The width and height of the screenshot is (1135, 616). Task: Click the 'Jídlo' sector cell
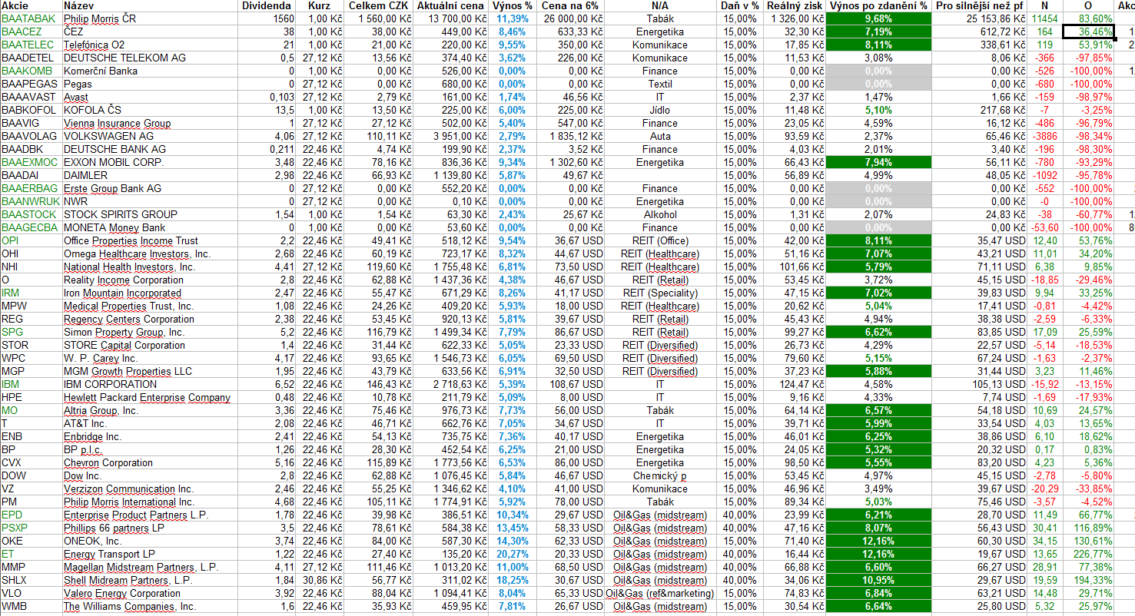click(660, 110)
